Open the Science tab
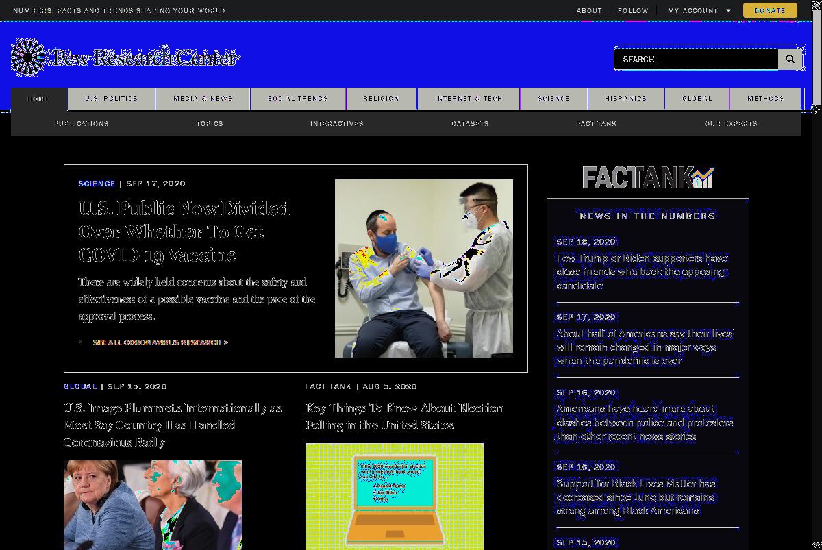822x550 pixels. tap(554, 99)
